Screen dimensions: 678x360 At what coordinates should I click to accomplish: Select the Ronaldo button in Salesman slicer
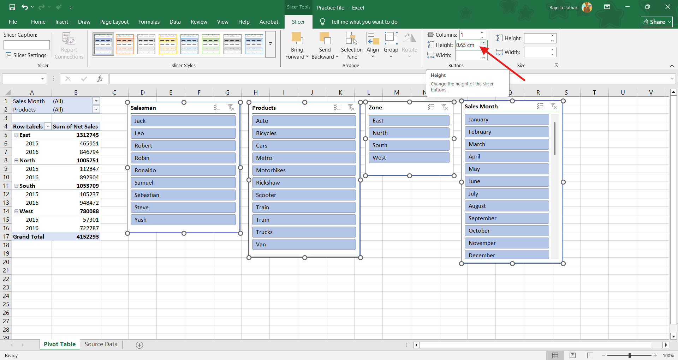pyautogui.click(x=183, y=170)
